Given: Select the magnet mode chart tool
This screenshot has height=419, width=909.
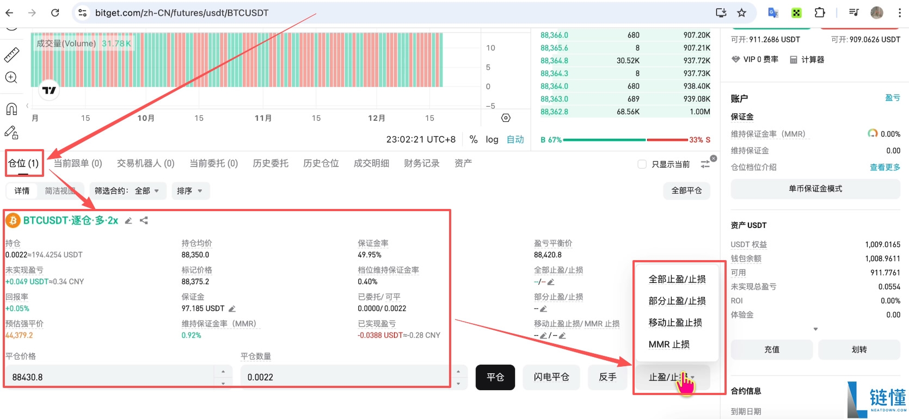Looking at the screenshot, I should (11, 109).
